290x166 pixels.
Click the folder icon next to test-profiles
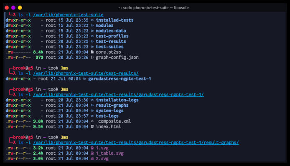pos(92,36)
